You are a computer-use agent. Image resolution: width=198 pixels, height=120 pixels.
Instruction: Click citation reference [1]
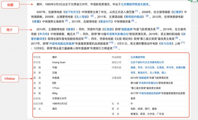pyautogui.click(x=136, y=11)
